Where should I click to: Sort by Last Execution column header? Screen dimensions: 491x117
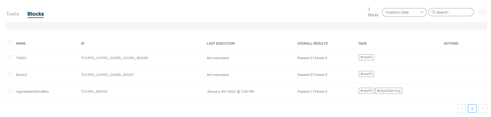(x=220, y=43)
